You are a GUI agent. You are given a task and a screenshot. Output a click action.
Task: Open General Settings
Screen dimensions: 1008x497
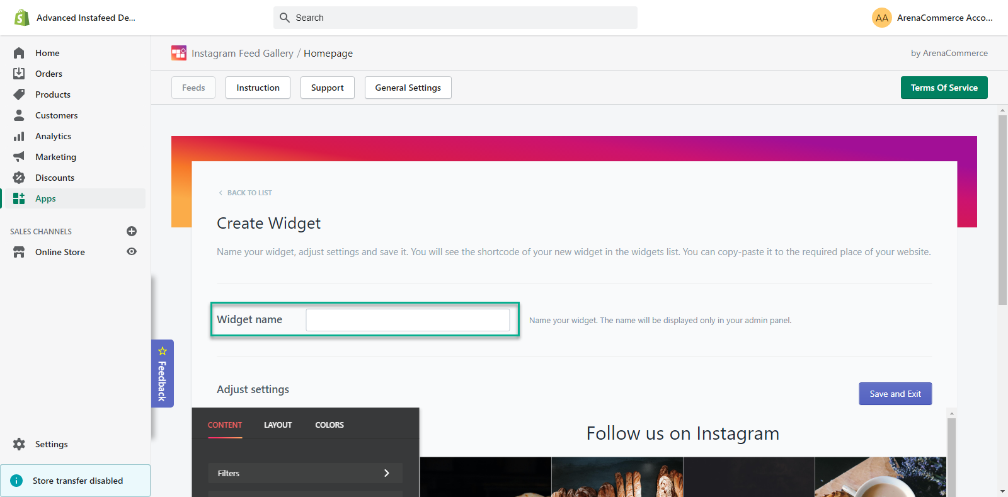click(408, 88)
